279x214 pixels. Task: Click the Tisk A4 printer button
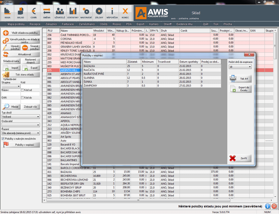coord(240,79)
